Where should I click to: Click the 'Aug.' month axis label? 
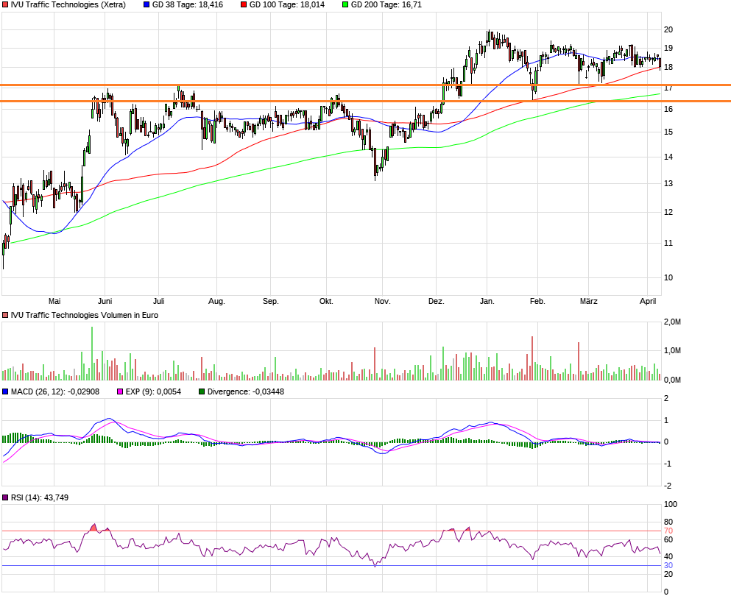(216, 301)
